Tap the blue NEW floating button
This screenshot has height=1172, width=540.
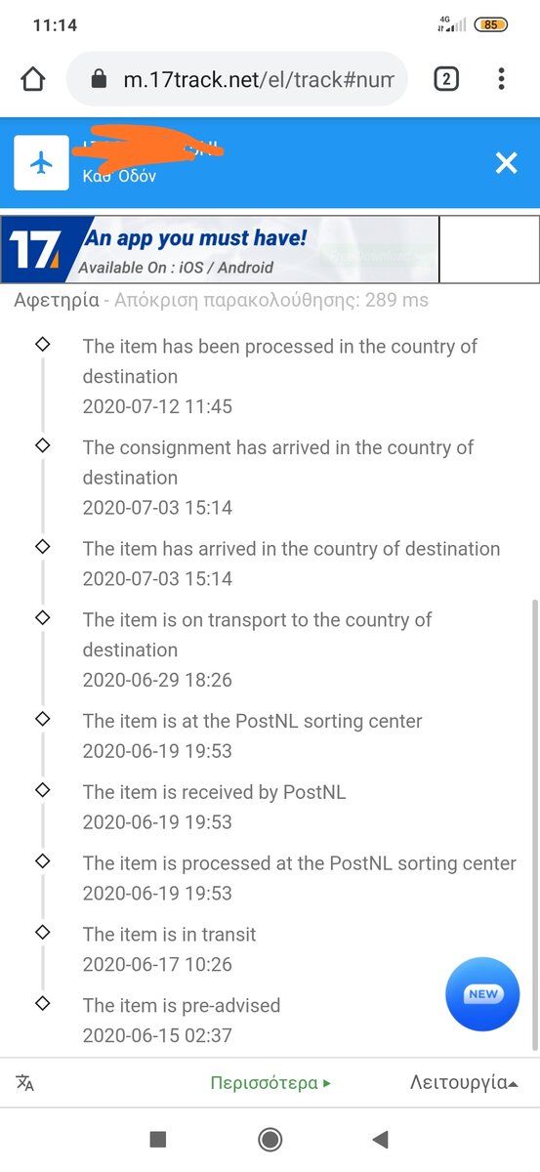482,994
